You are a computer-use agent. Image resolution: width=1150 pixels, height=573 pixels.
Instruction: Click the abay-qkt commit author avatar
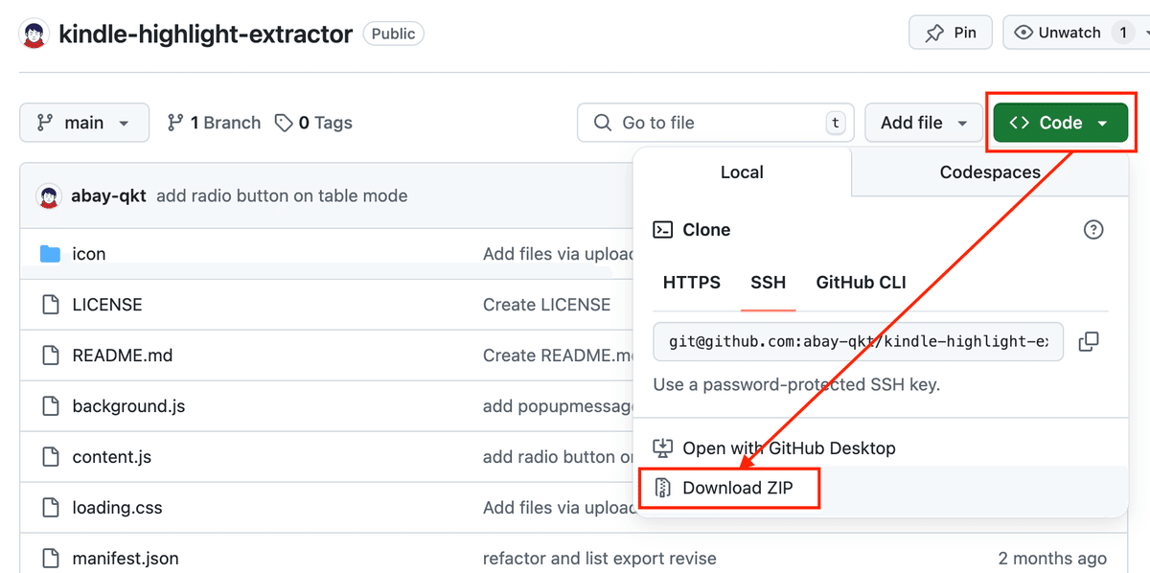(x=50, y=196)
